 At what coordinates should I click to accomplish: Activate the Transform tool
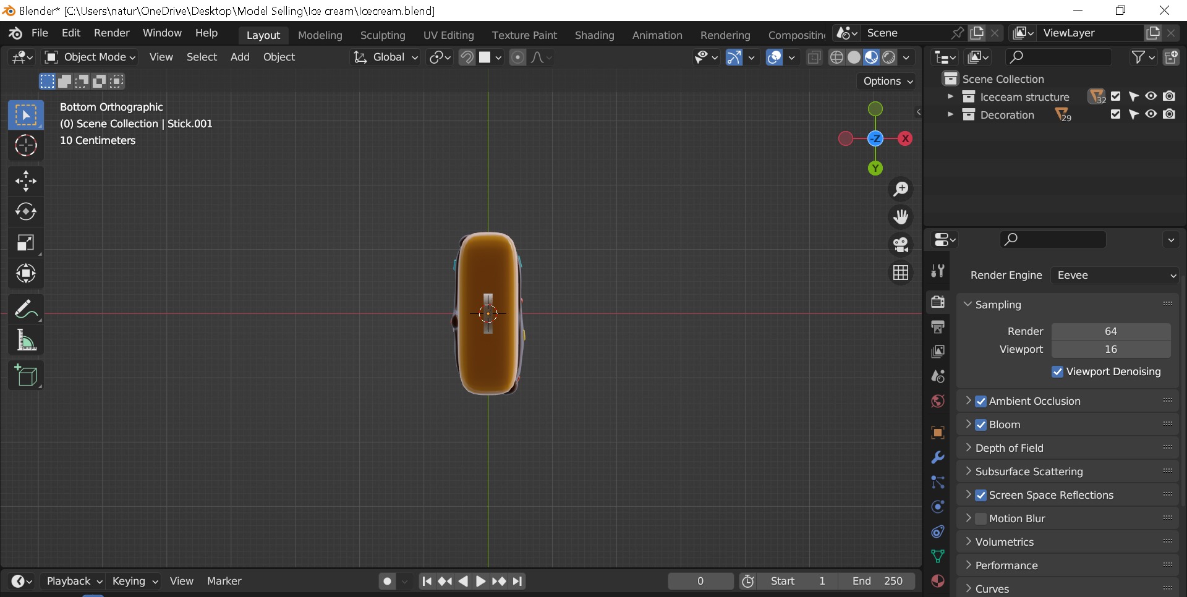click(x=26, y=274)
